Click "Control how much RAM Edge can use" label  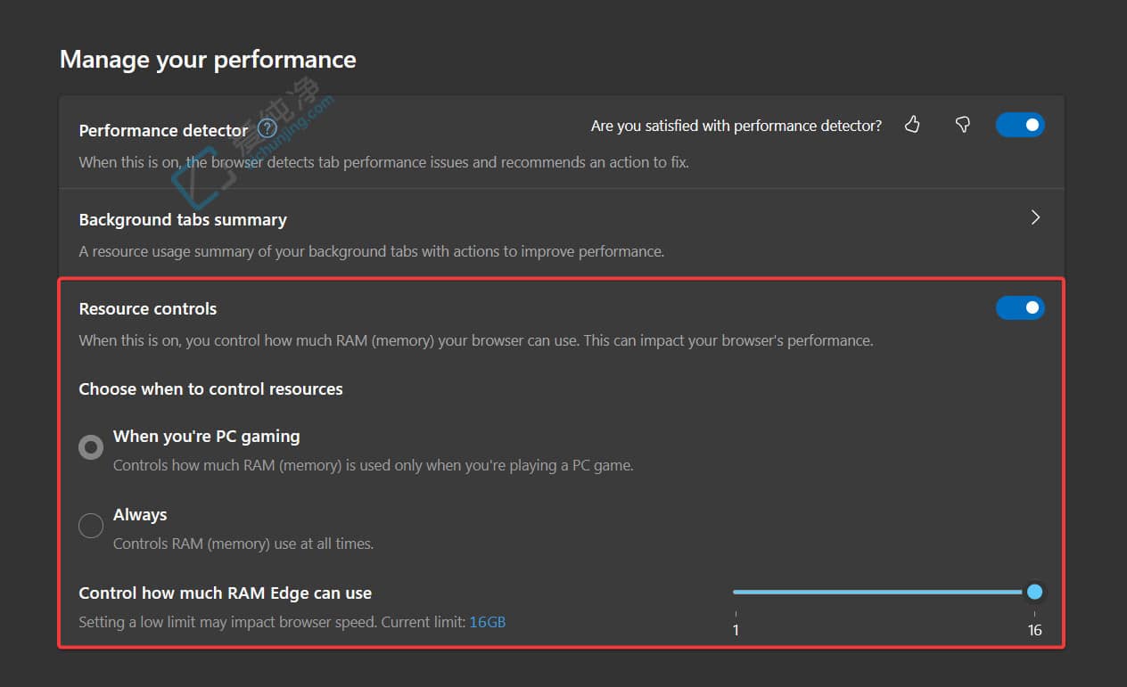click(x=225, y=593)
